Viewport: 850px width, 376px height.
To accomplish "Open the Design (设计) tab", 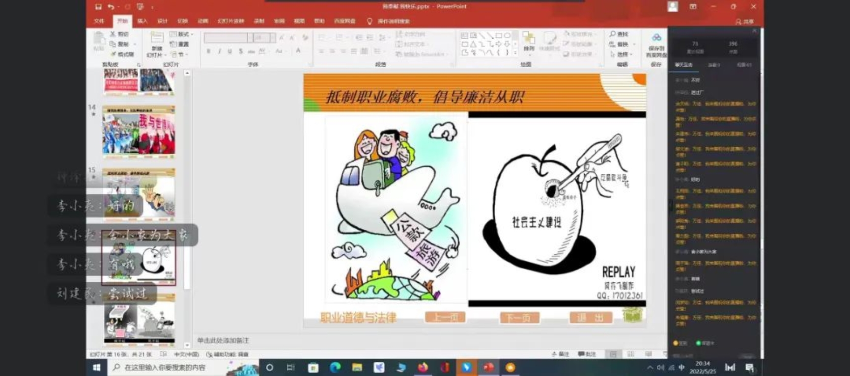I will [163, 21].
